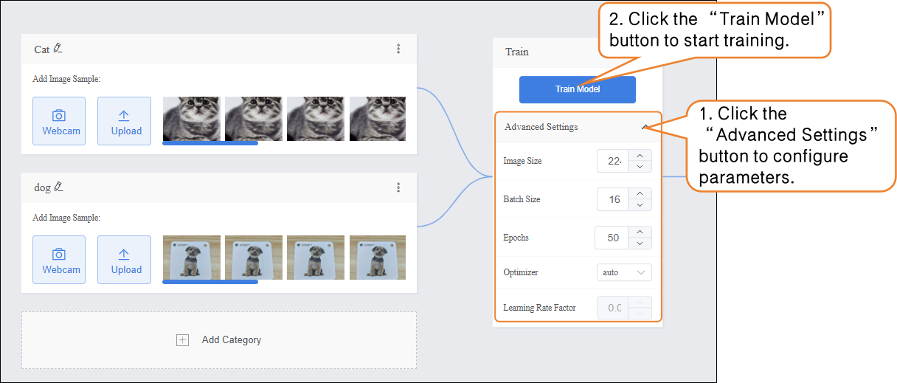The height and width of the screenshot is (383, 897).
Task: Click Webcam button in Cat category
Action: 59,121
